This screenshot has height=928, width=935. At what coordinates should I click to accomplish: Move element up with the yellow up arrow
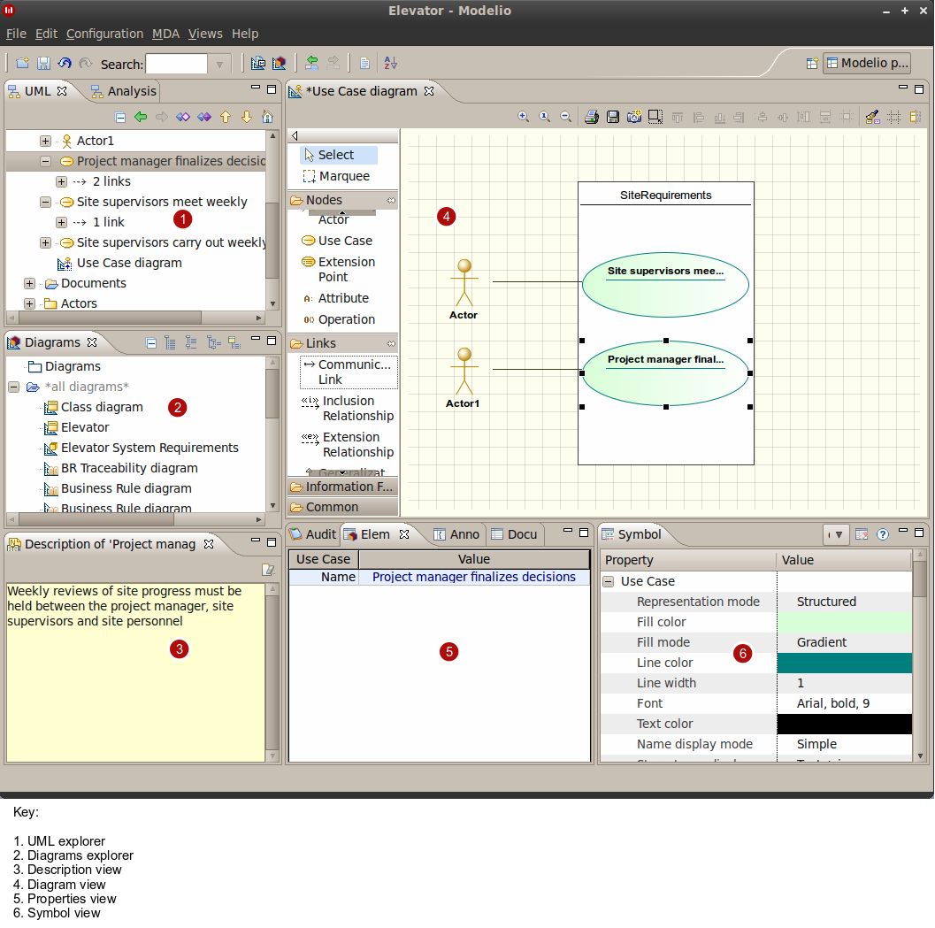click(x=226, y=117)
